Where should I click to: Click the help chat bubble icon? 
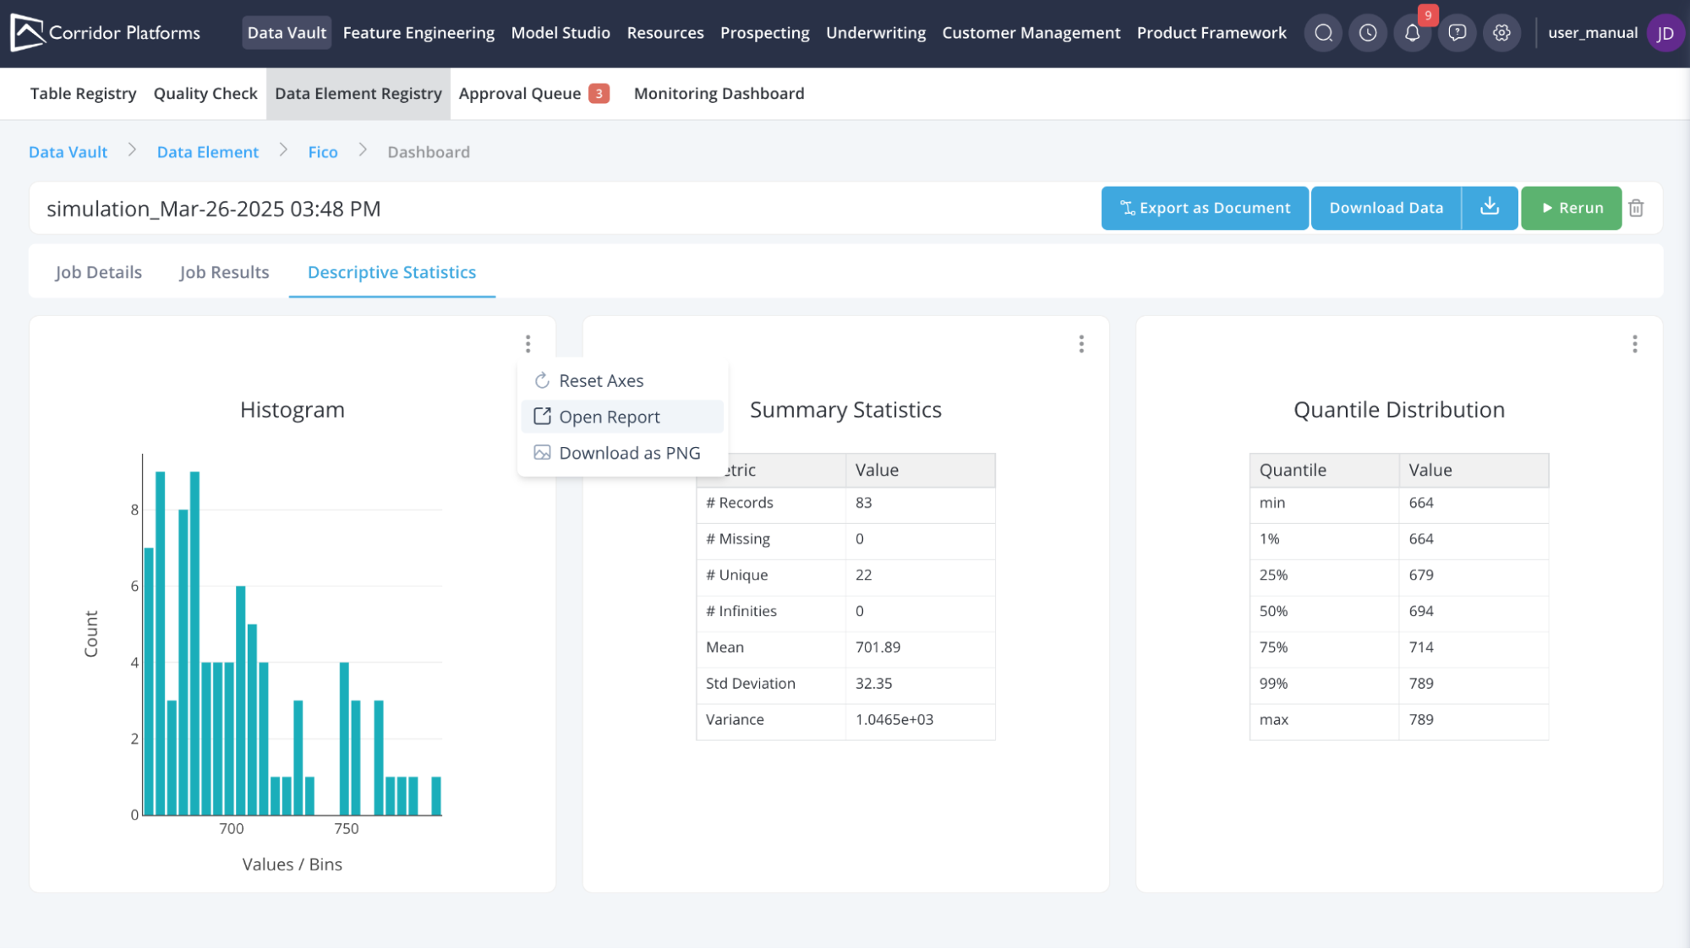1457,33
